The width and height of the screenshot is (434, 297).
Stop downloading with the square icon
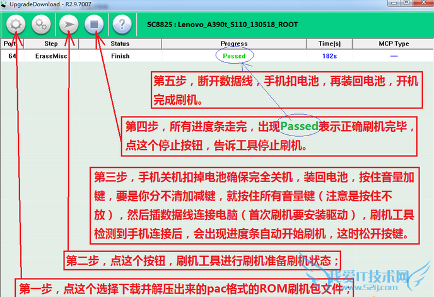pos(94,25)
